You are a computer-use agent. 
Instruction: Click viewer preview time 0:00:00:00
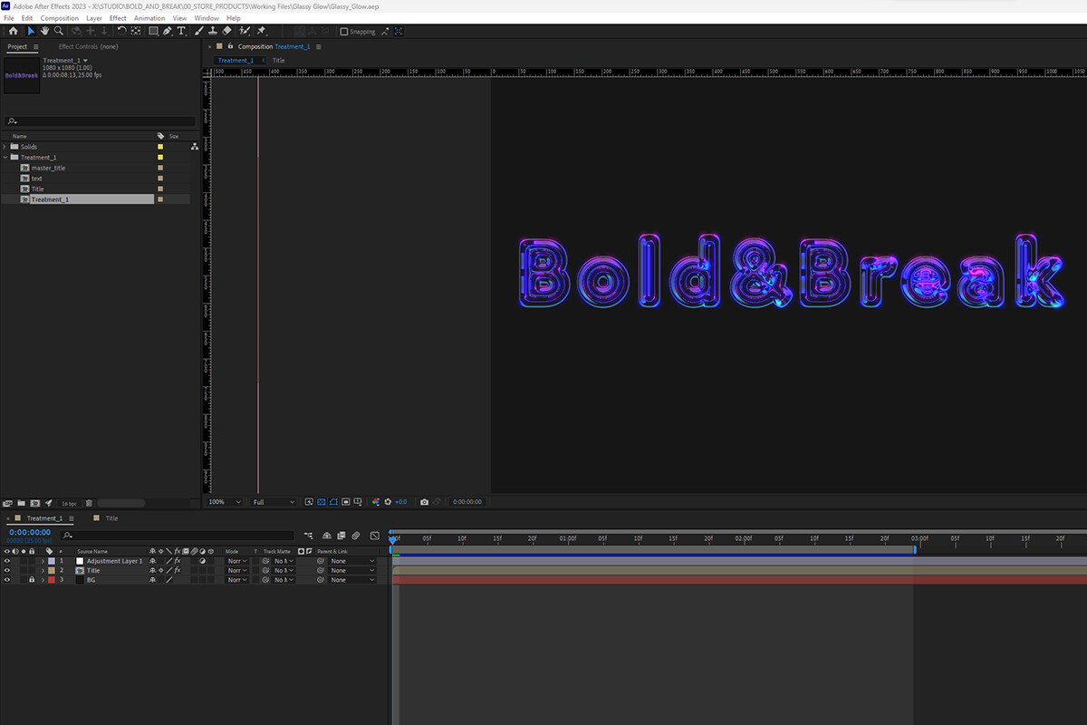[467, 502]
